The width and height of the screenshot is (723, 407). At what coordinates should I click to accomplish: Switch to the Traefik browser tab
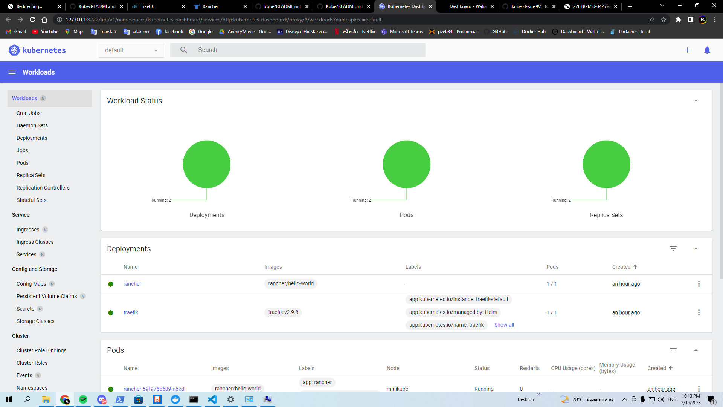[158, 6]
